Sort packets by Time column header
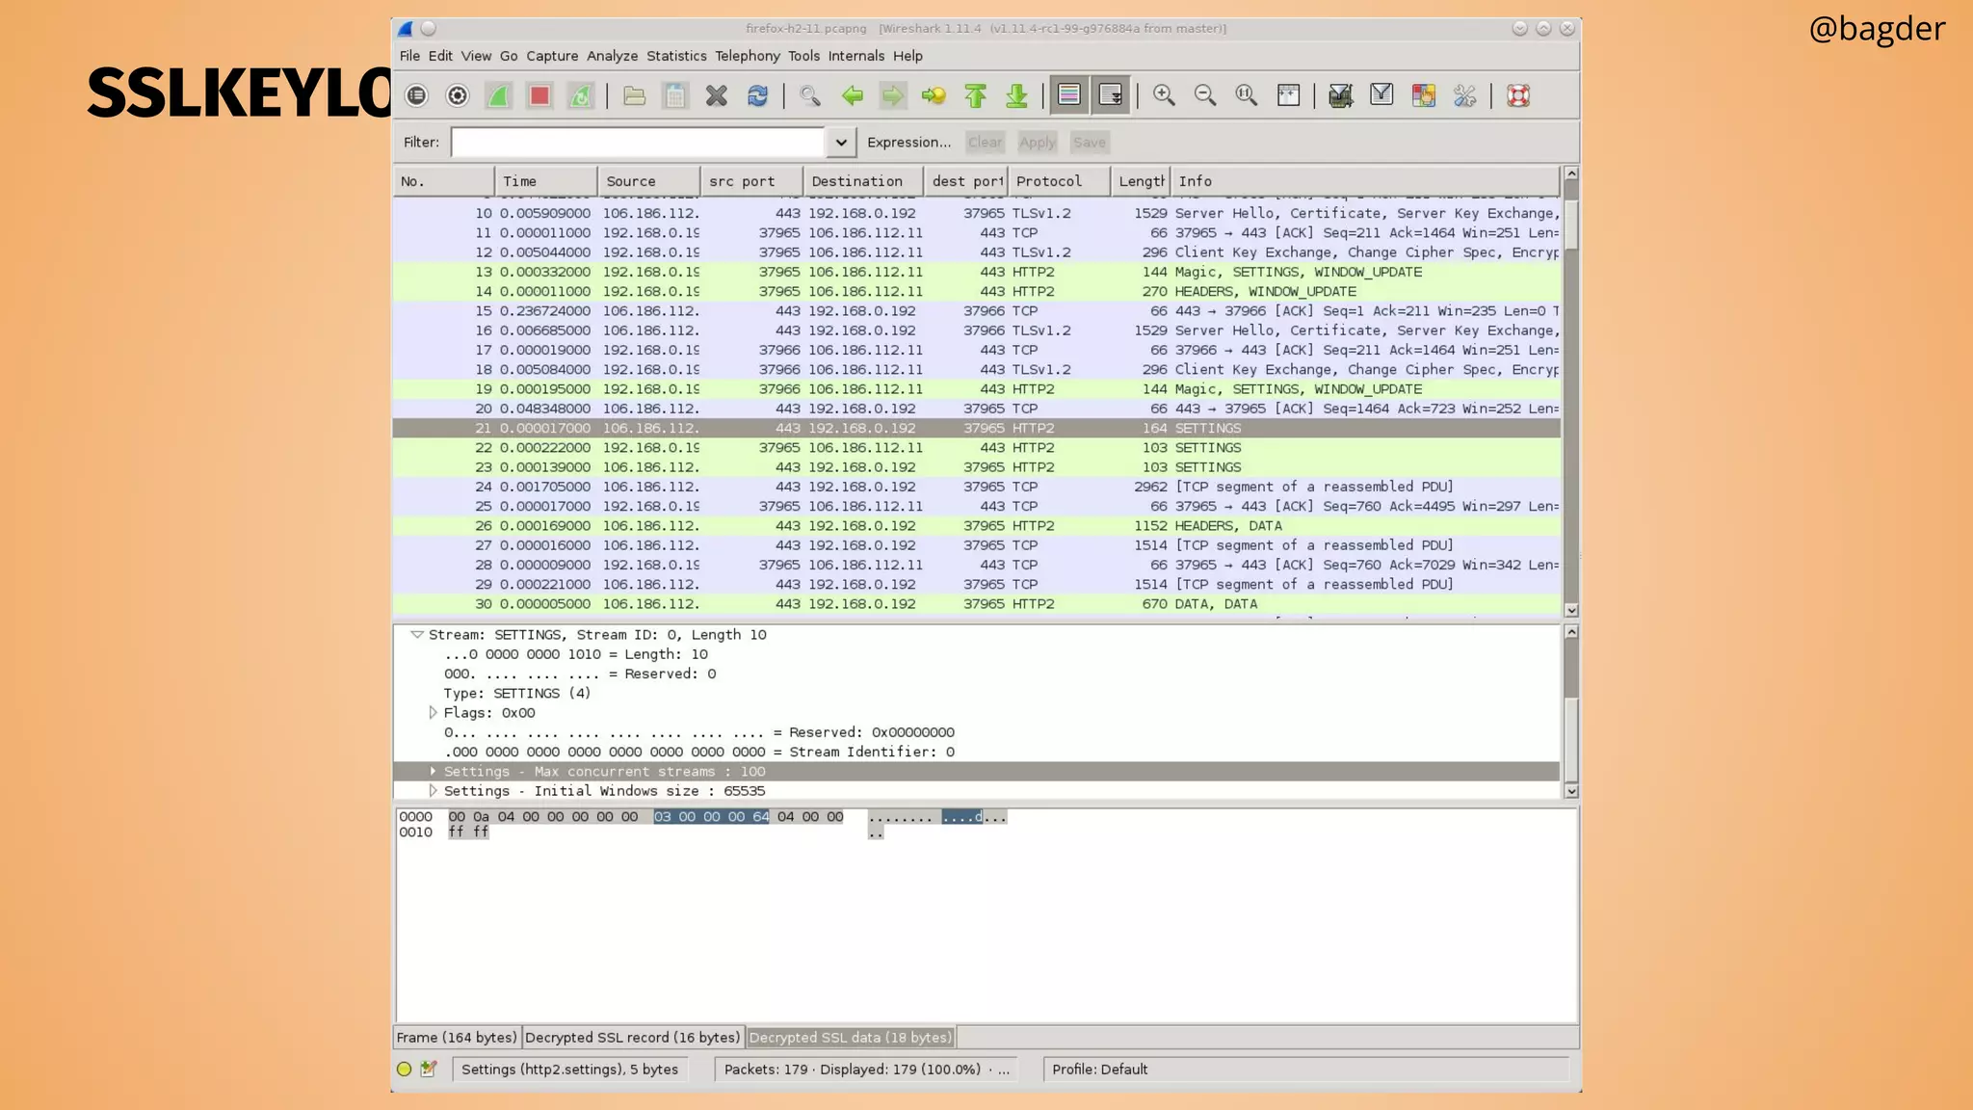 [546, 181]
